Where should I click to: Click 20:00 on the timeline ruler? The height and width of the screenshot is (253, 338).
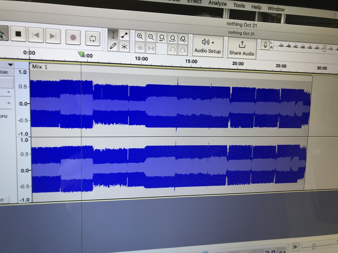238,64
